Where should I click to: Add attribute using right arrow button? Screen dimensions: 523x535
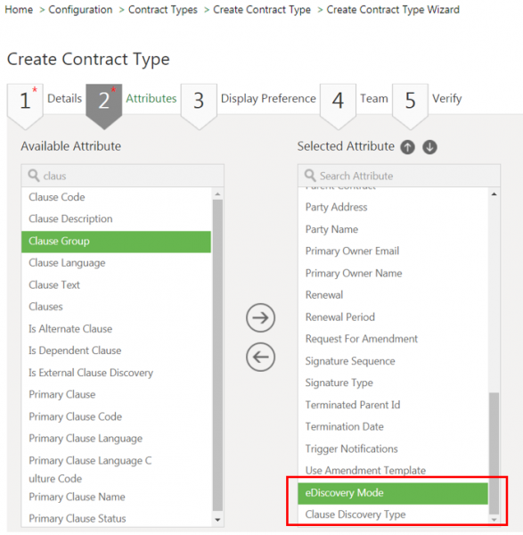pos(260,318)
